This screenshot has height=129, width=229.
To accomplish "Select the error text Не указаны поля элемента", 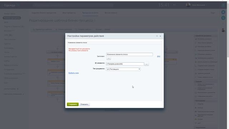I will pyautogui.click(x=78, y=51).
